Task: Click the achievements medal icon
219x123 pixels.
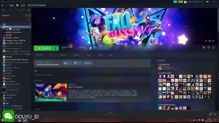Action: 91,48
